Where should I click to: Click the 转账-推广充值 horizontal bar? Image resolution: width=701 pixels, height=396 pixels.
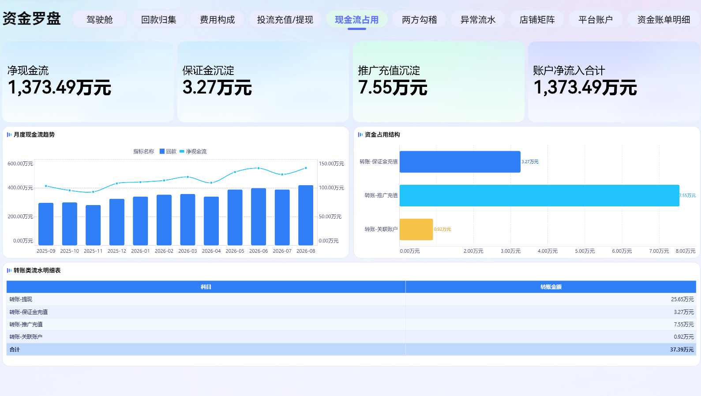point(540,195)
